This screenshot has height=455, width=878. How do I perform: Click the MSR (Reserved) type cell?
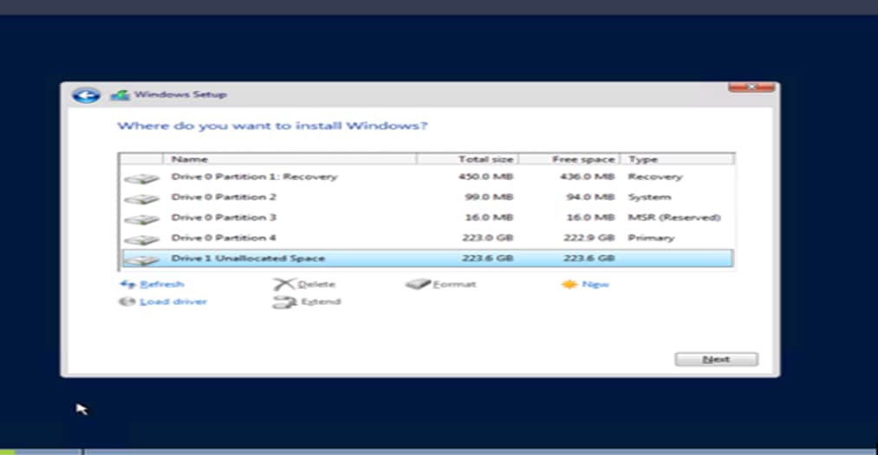tap(674, 217)
